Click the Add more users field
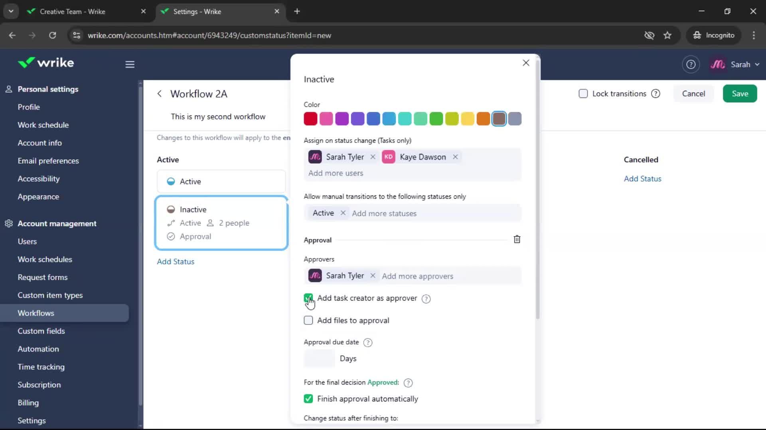 coord(336,173)
